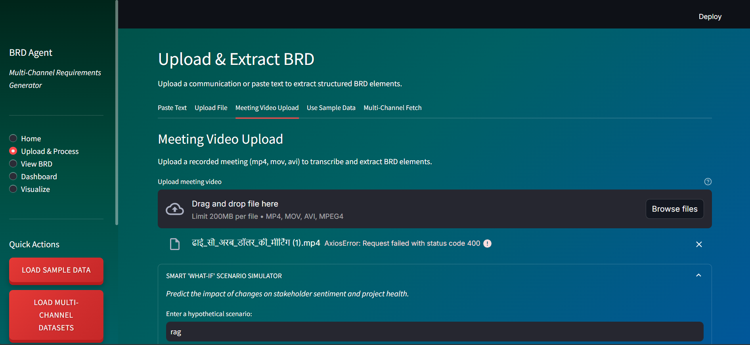Collapse the What-If Scenario Simulator expander
Screen dimensions: 750x345
698,276
